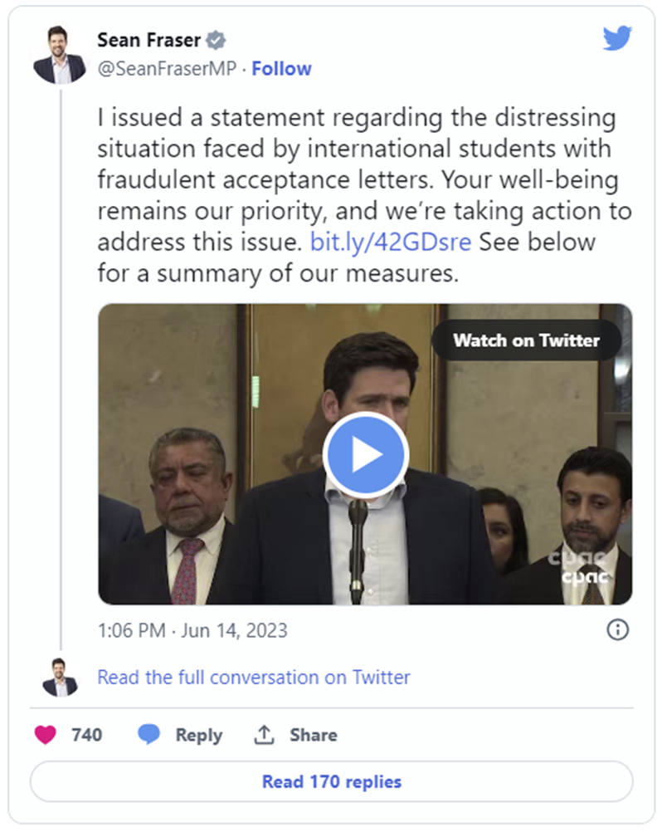Open Sean Fraser's large profile avatar
Screen dimensions: 662x832
[x=59, y=55]
